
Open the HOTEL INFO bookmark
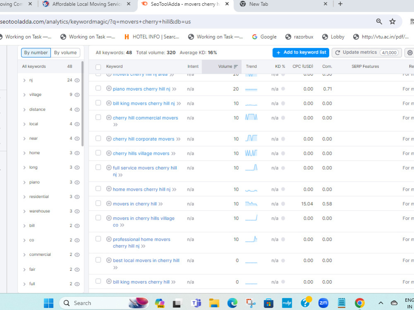[x=152, y=37]
